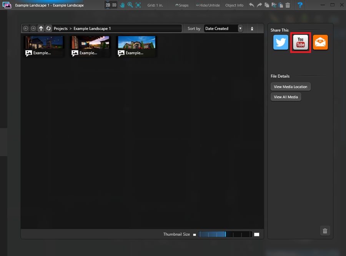The width and height of the screenshot is (346, 256).
Task: Select the Pan tool in the toolbar
Action: click(x=122, y=5)
